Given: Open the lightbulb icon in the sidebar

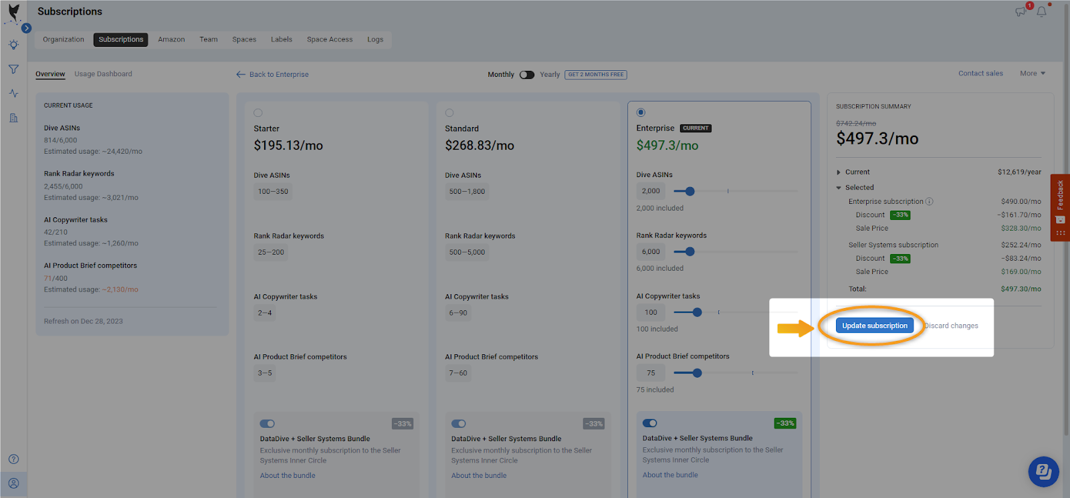Looking at the screenshot, I should pyautogui.click(x=13, y=45).
